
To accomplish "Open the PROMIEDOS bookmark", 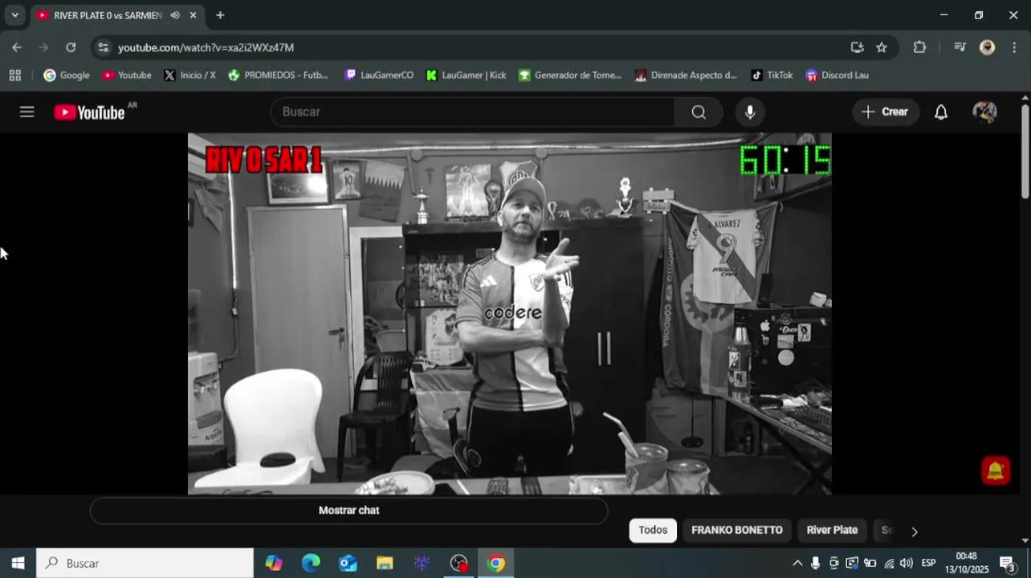I will tap(279, 75).
